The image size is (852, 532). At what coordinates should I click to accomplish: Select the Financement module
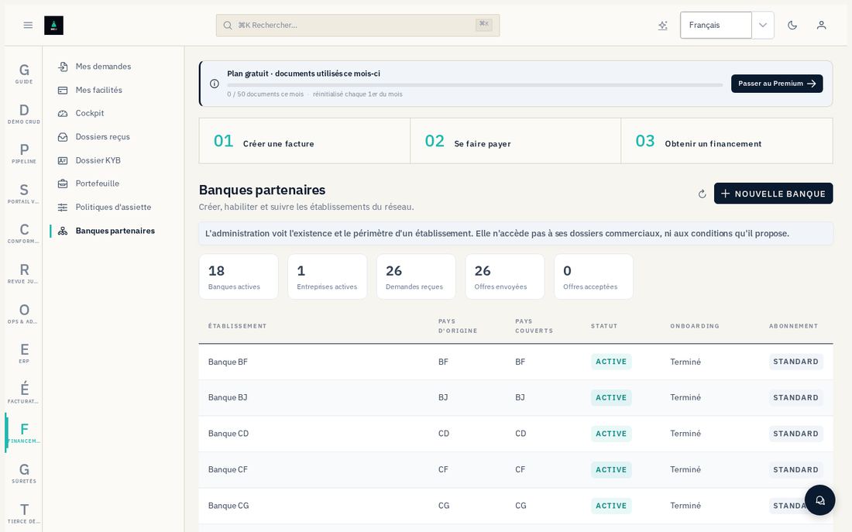tap(24, 433)
